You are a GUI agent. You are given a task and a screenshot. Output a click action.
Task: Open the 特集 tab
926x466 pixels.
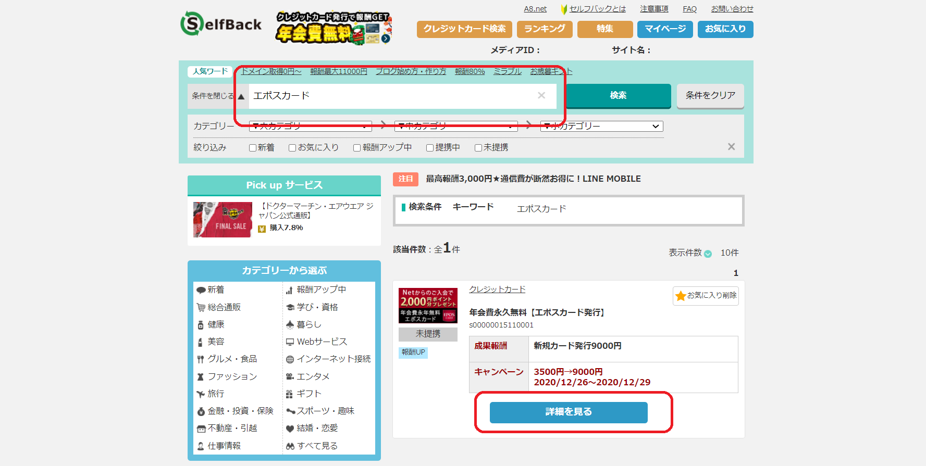tap(605, 29)
